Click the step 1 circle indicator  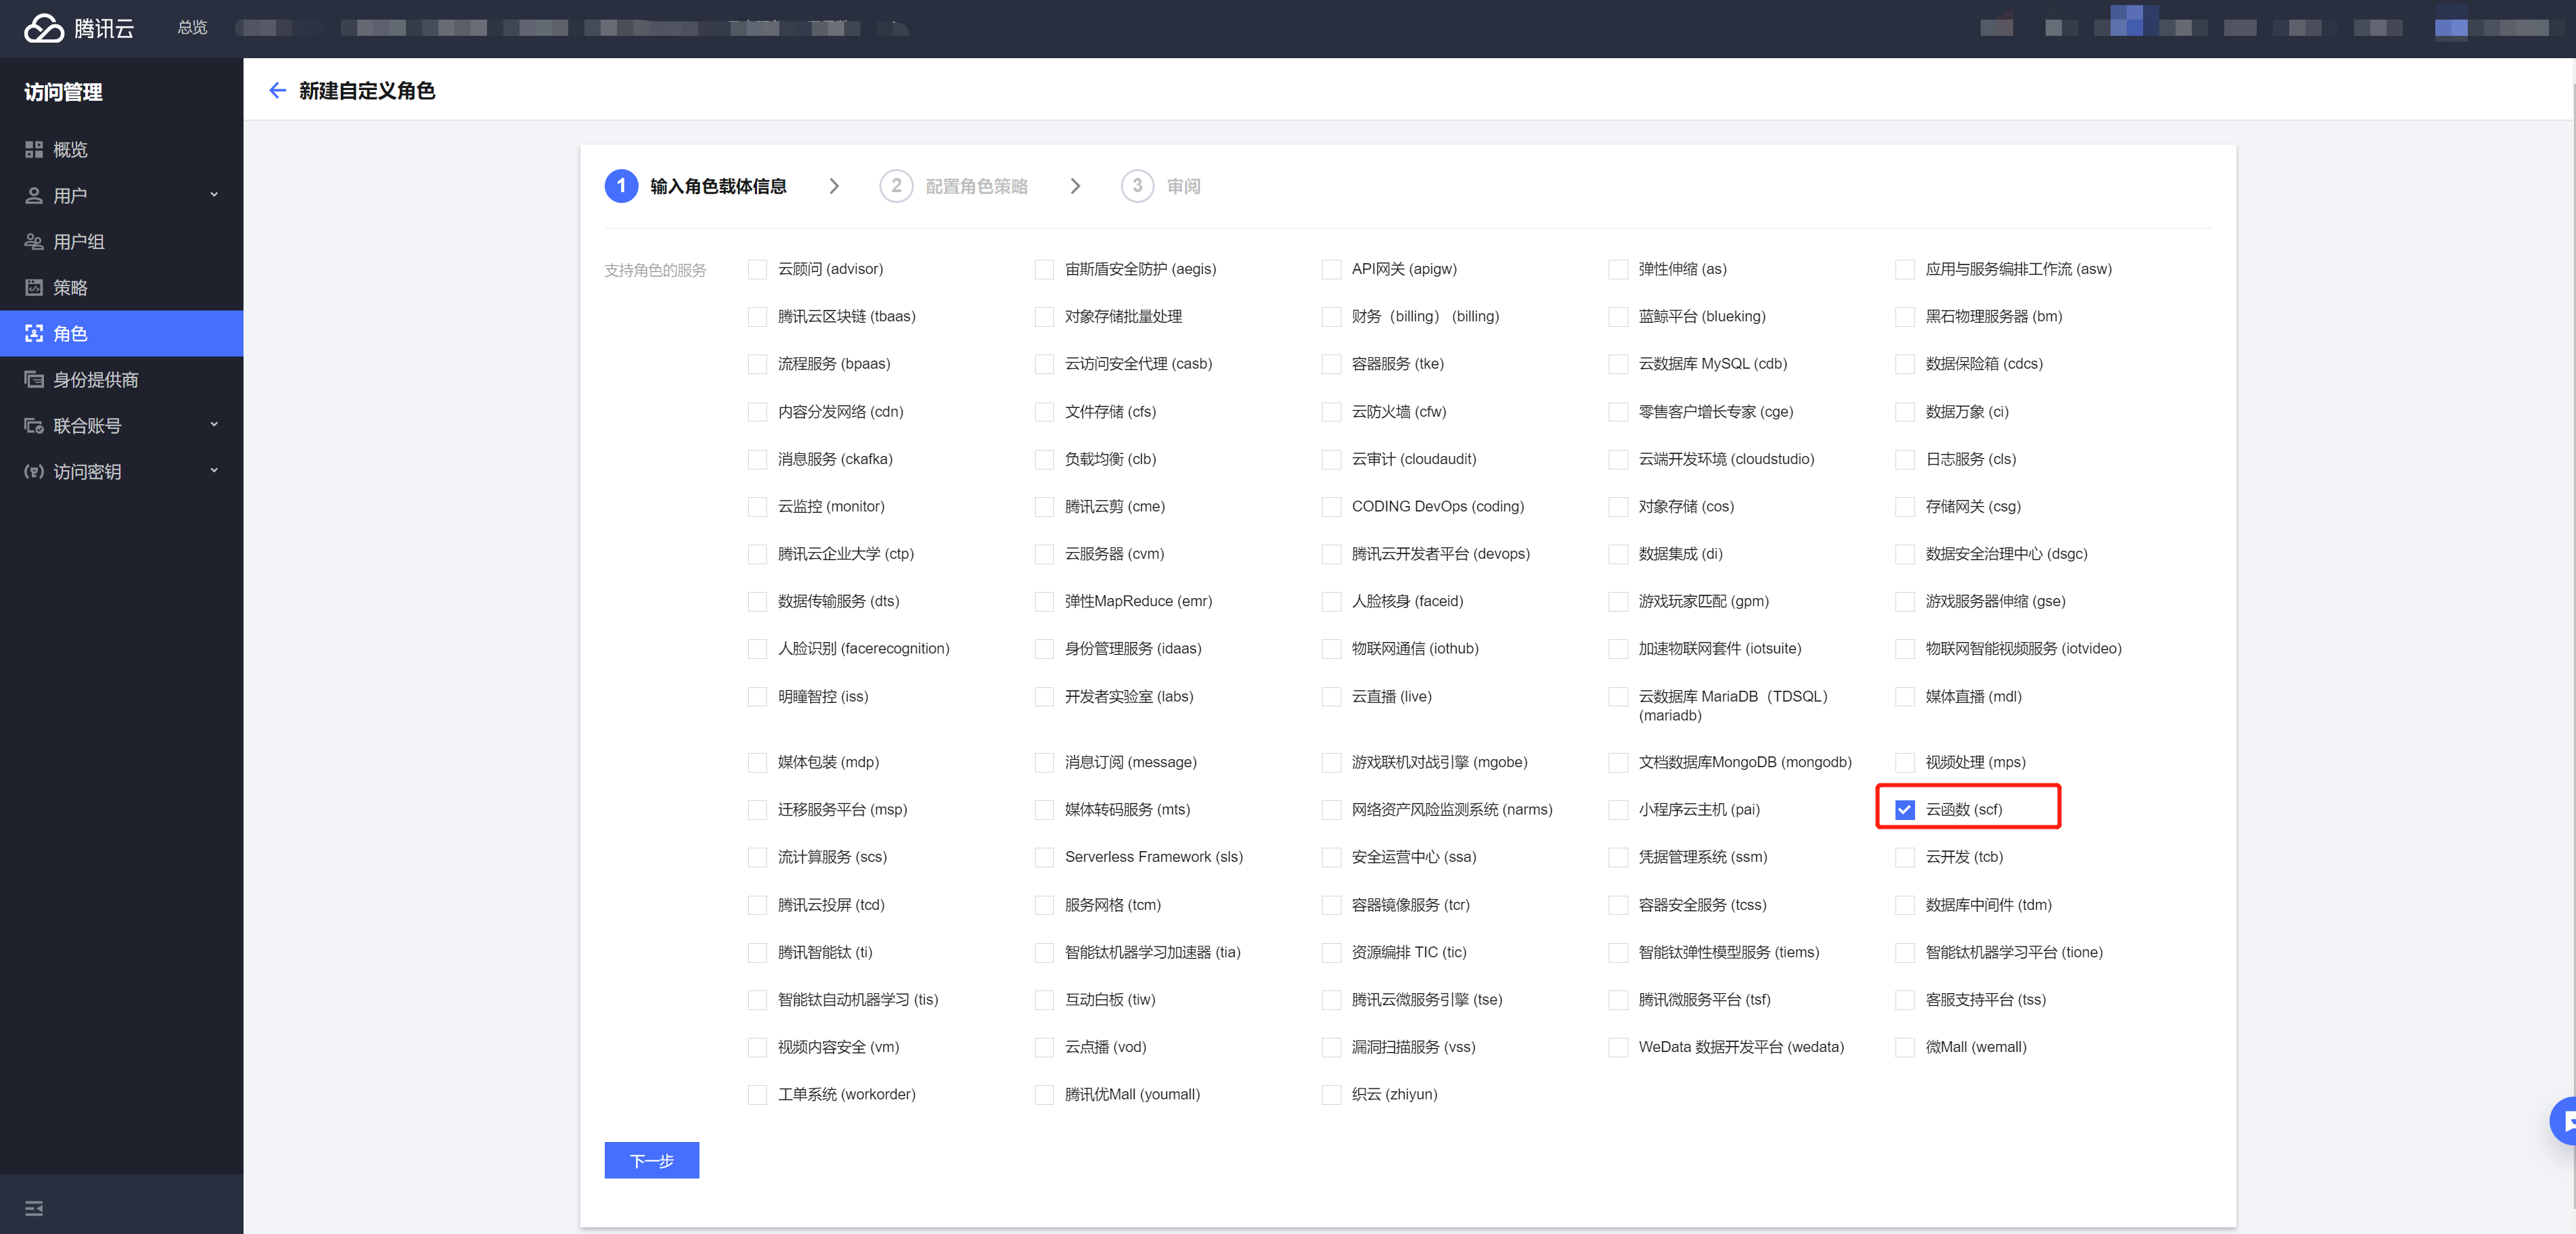[621, 186]
